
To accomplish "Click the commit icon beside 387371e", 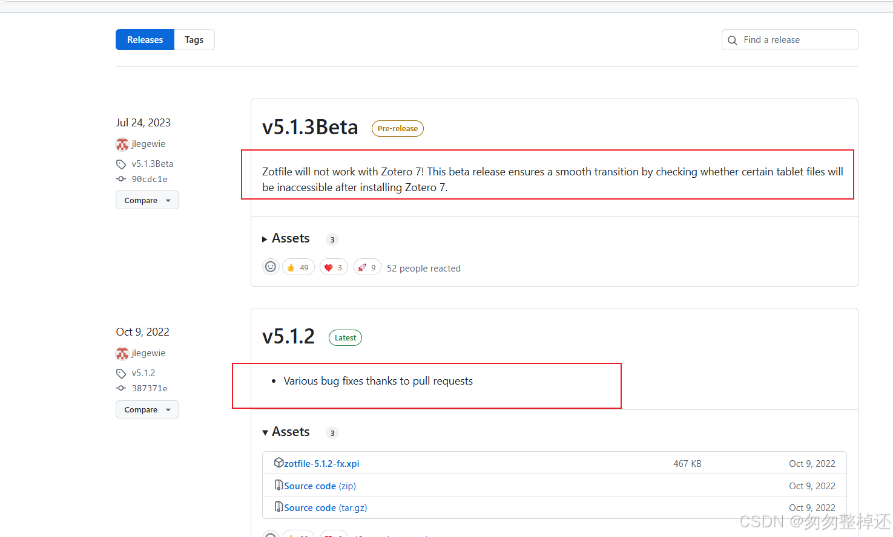I will click(x=121, y=388).
